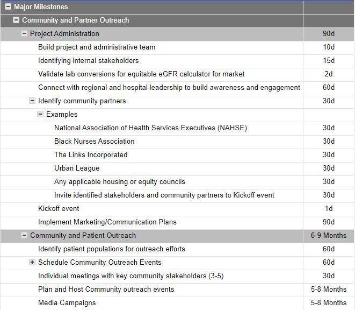This screenshot has height=310, width=355.
Task: Click 30d duration of Black Nurses Association
Action: (329, 141)
